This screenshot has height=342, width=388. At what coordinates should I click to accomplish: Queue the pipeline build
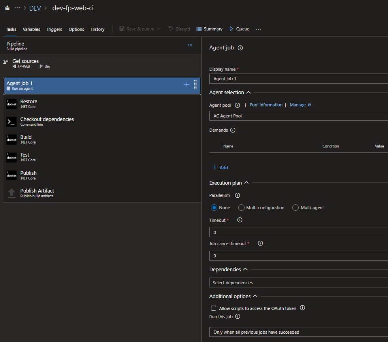point(239,29)
